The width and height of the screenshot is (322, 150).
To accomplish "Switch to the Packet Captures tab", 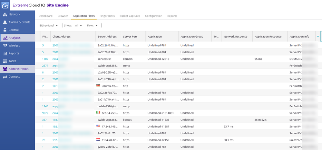I will tap(130, 16).
